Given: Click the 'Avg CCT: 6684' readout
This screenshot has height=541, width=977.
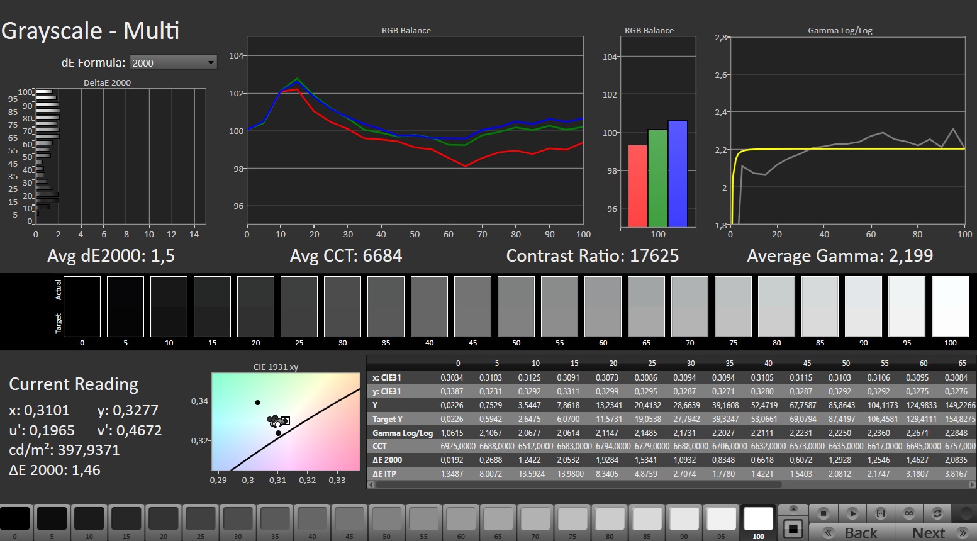Looking at the screenshot, I should tap(346, 256).
